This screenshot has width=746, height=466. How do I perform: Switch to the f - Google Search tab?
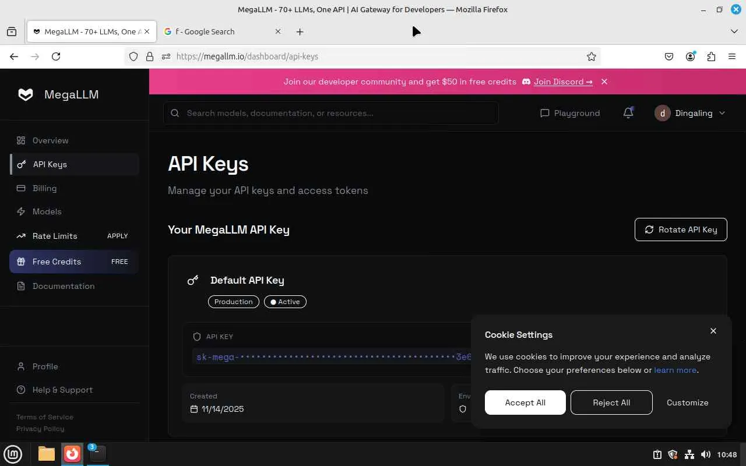click(223, 31)
